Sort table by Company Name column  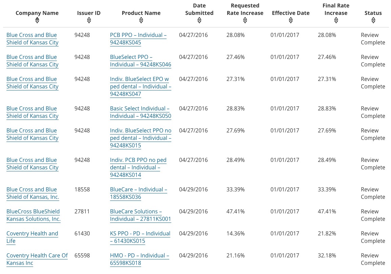point(37,21)
